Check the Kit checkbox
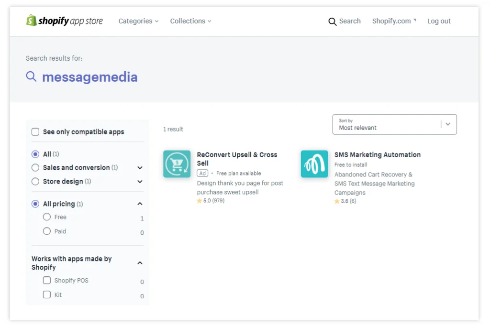The width and height of the screenshot is (490, 327). coord(47,294)
